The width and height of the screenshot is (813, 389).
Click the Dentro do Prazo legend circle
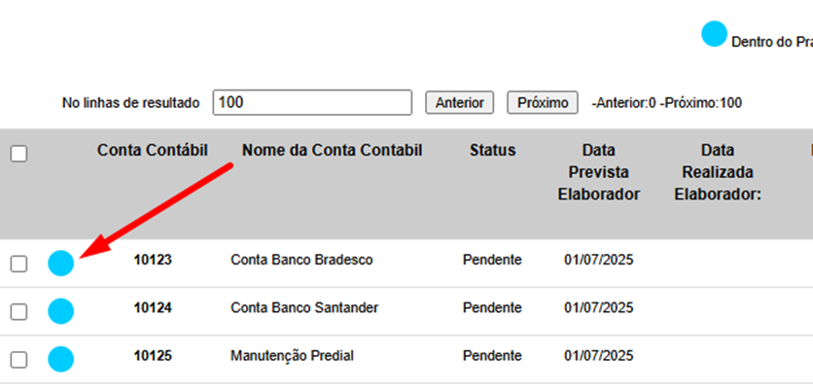coord(715,35)
